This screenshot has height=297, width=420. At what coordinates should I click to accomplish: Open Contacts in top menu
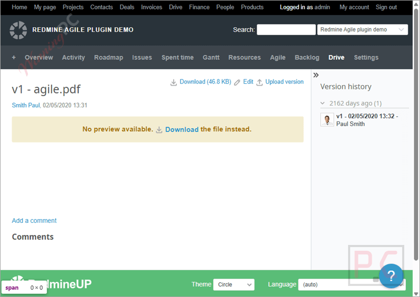[101, 7]
